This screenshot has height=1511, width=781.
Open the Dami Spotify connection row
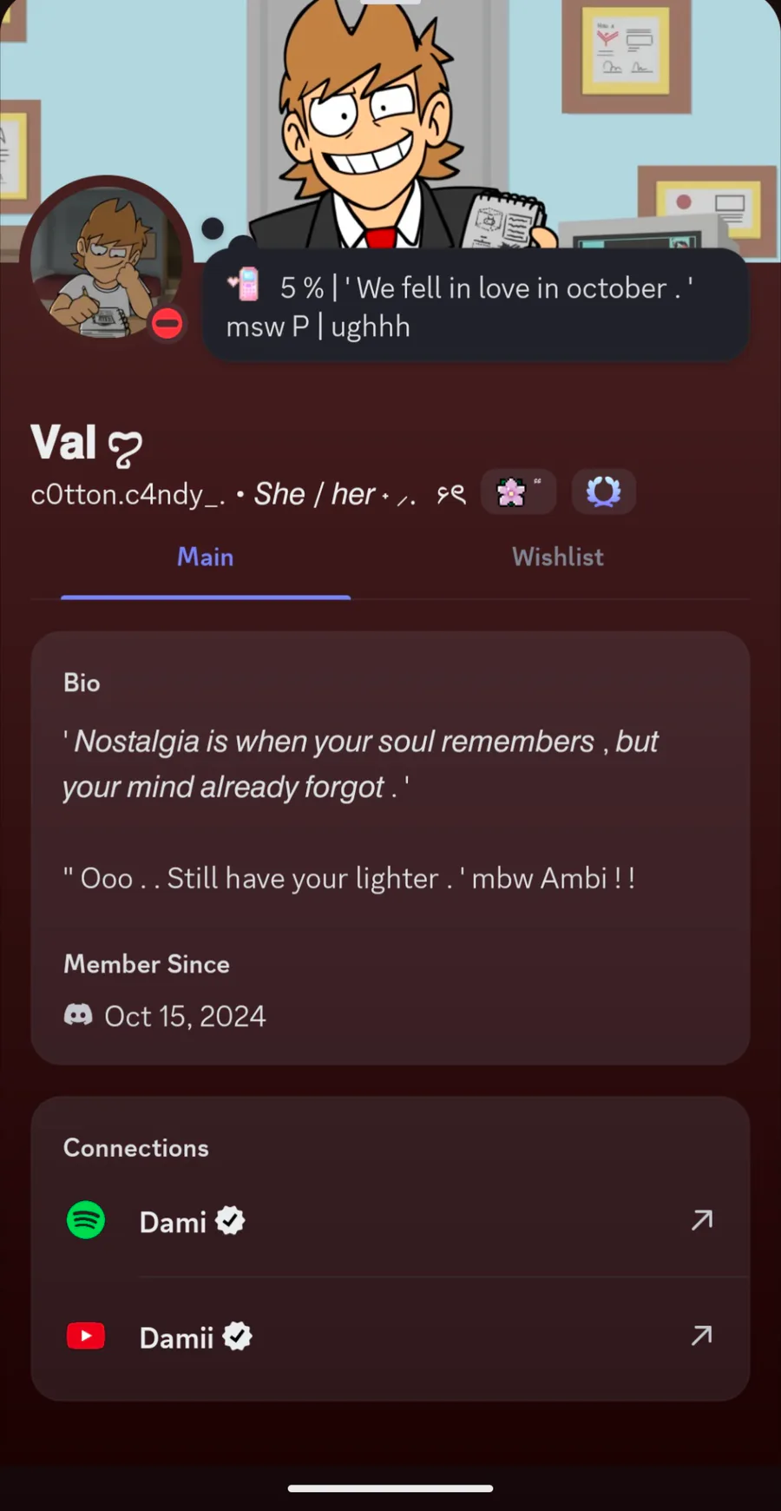390,1221
